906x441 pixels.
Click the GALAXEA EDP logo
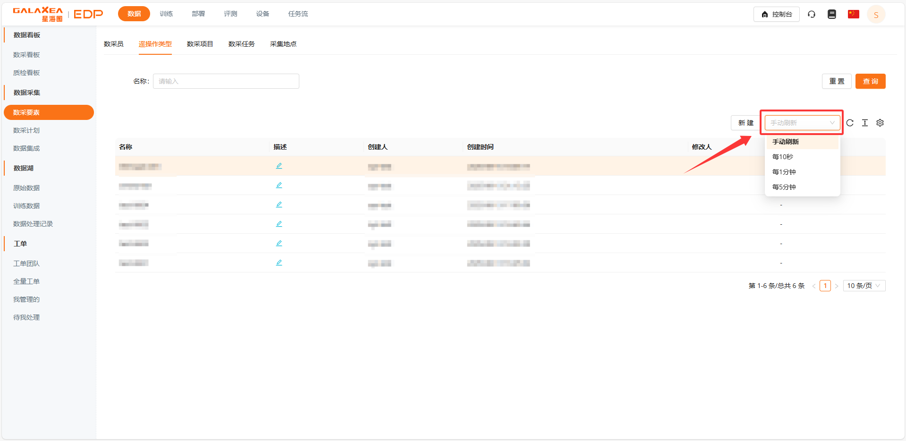[x=58, y=14]
